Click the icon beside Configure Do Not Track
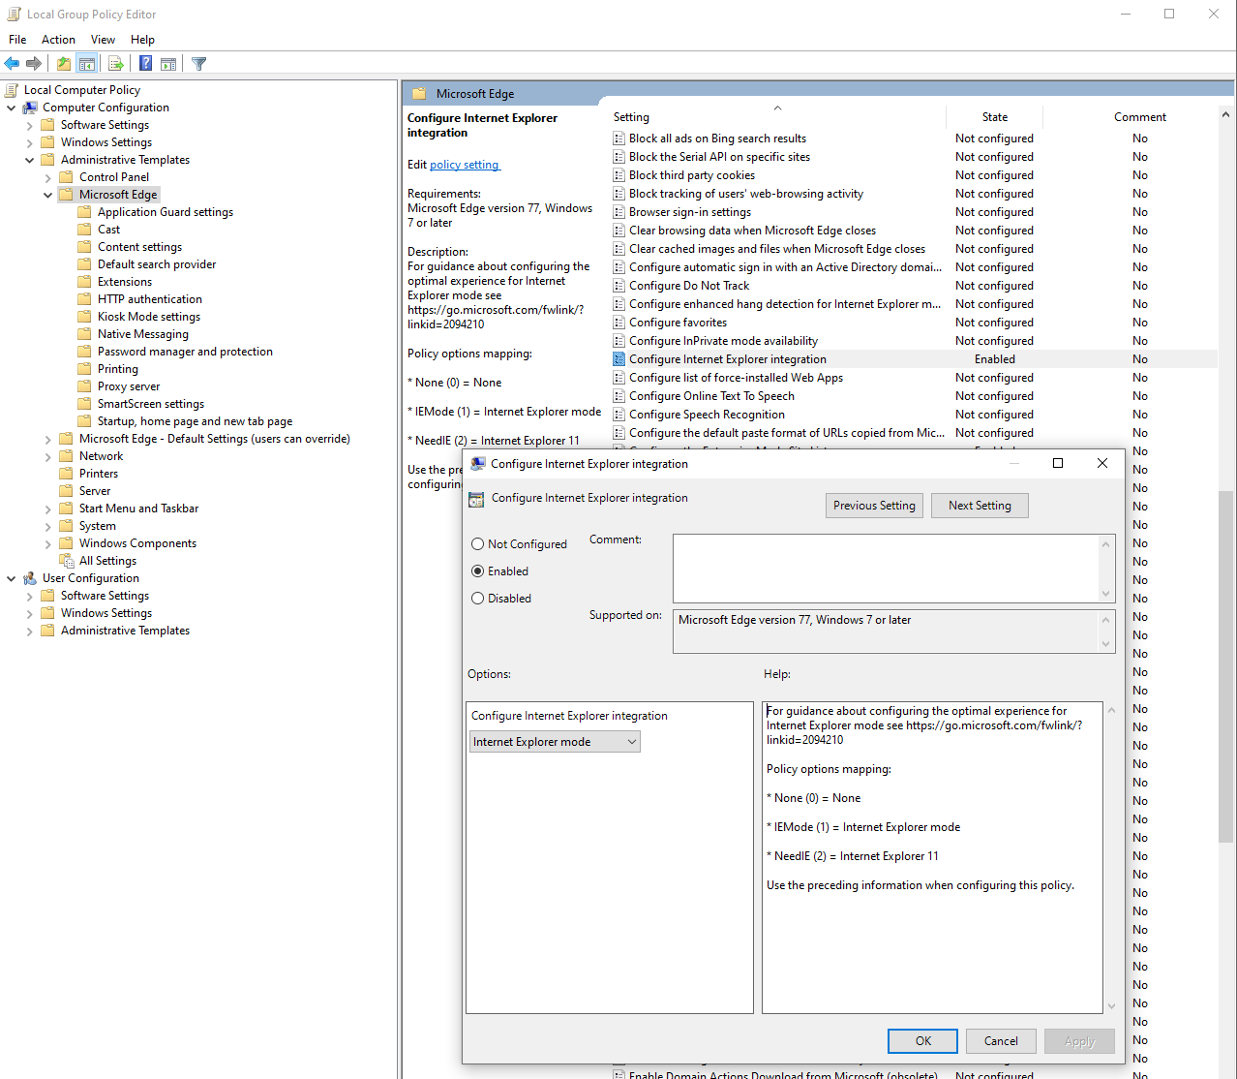The width and height of the screenshot is (1237, 1079). 618,286
